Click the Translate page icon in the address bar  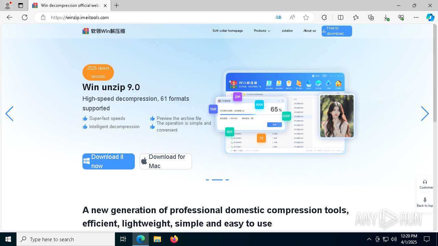pyautogui.click(x=279, y=17)
